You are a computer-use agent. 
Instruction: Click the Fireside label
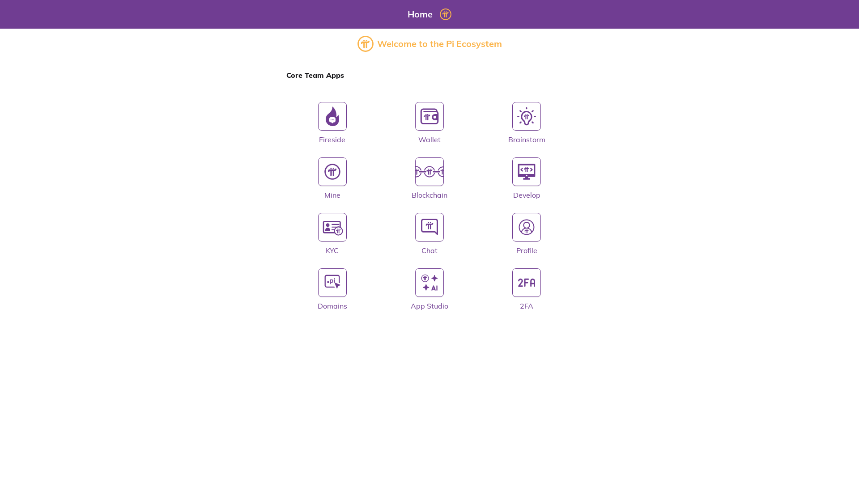click(x=332, y=140)
